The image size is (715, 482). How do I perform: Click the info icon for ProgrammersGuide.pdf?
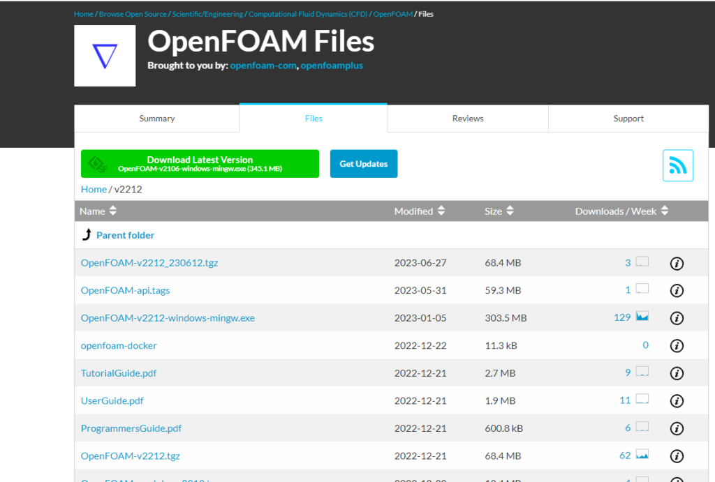coord(676,428)
